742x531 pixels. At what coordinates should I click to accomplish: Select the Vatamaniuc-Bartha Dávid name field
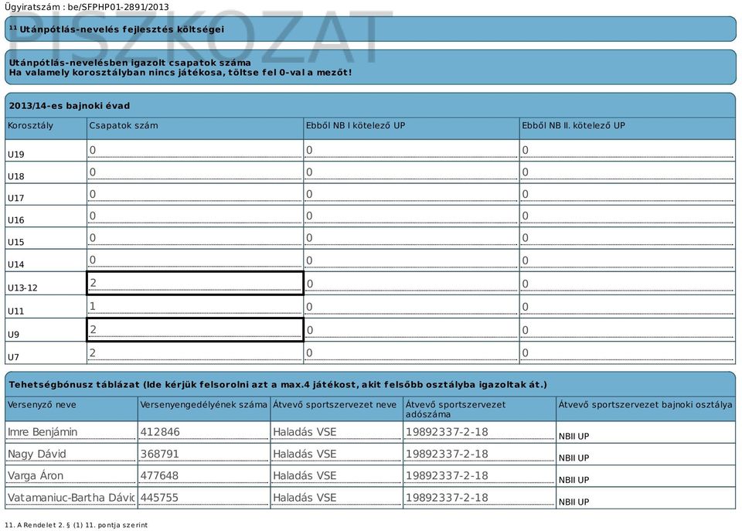coord(71,498)
